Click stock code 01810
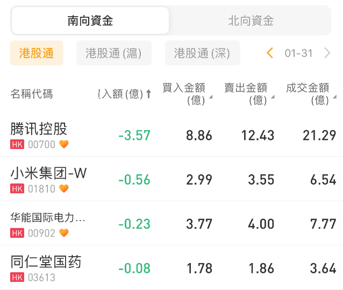 (x=41, y=189)
